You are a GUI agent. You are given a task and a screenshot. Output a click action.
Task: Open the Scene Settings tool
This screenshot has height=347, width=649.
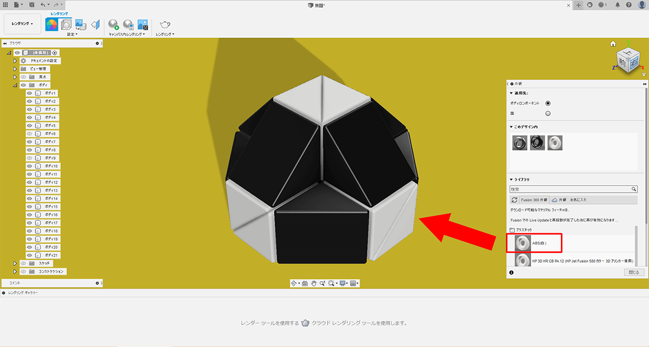tap(66, 24)
